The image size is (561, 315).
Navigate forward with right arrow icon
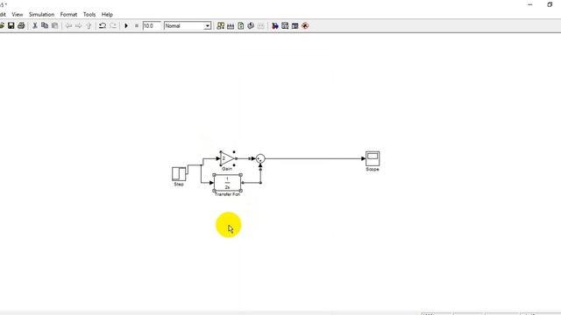click(78, 25)
